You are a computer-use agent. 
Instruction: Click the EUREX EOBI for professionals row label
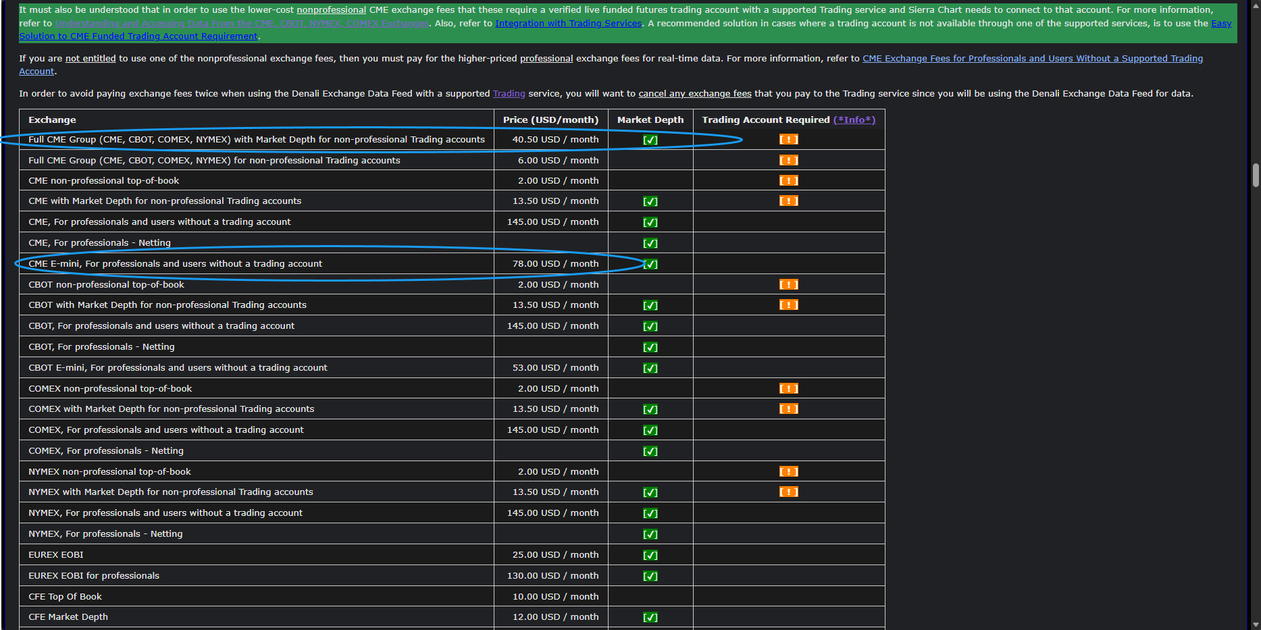(94, 576)
